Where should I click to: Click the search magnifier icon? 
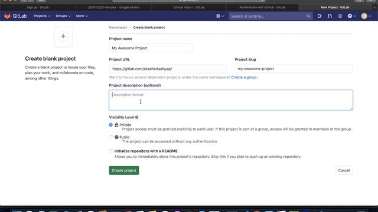point(308,16)
